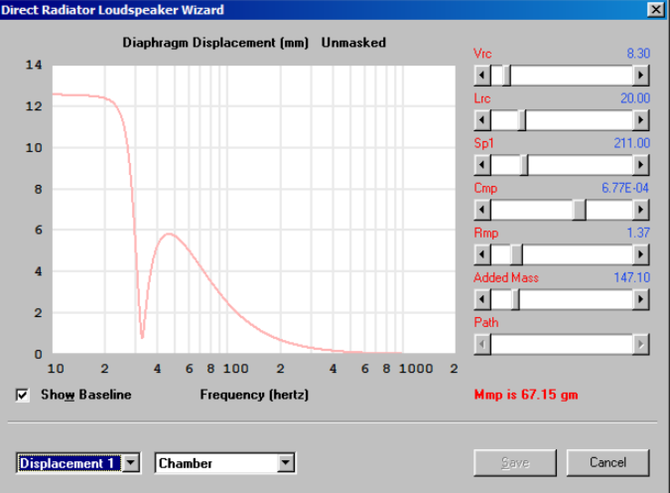Click the Added Mass label
The height and width of the screenshot is (493, 670).
[x=506, y=277]
